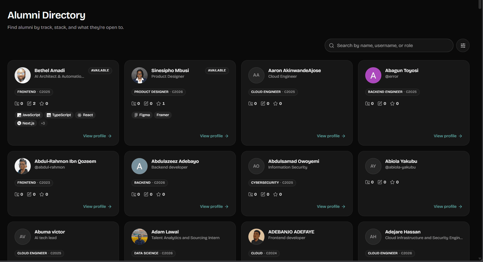
Task: Focus the alumni search input field
Action: 389,46
